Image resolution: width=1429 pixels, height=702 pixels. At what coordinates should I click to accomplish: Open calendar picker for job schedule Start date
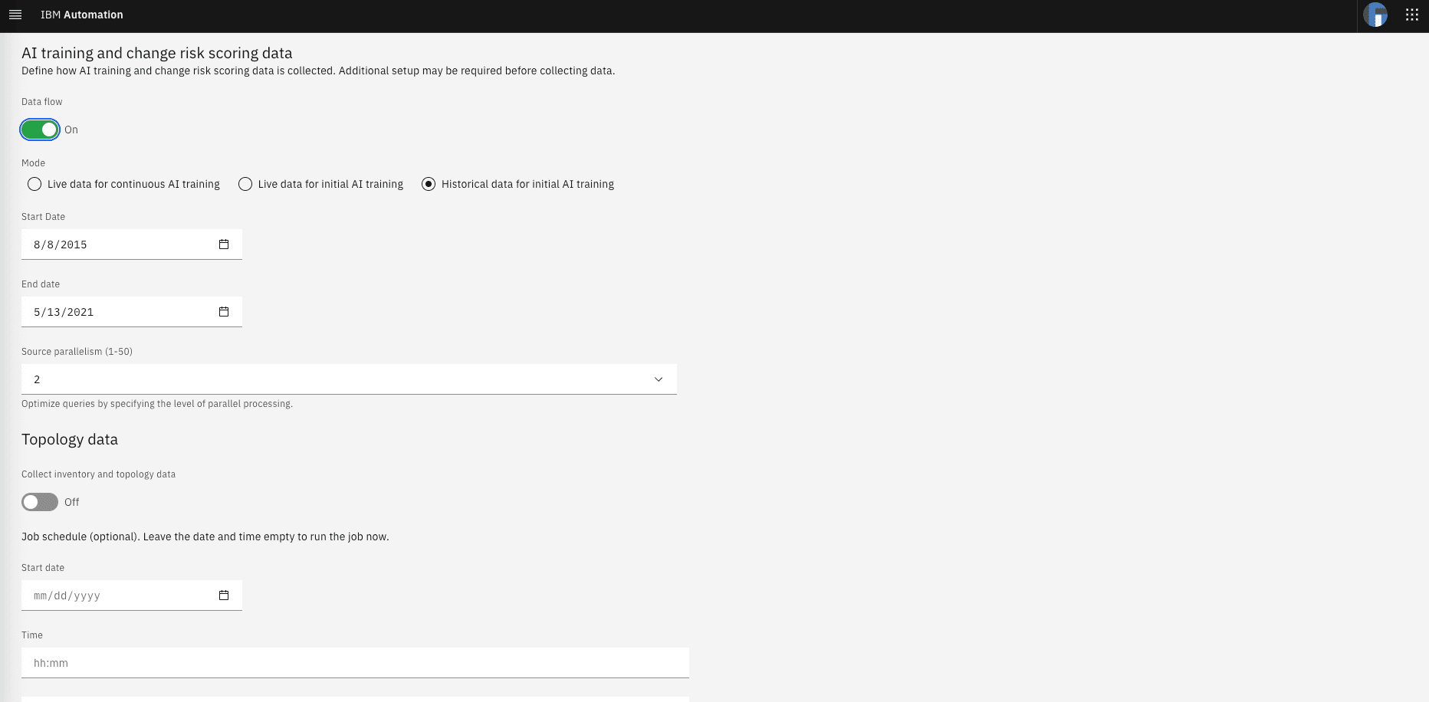[224, 595]
